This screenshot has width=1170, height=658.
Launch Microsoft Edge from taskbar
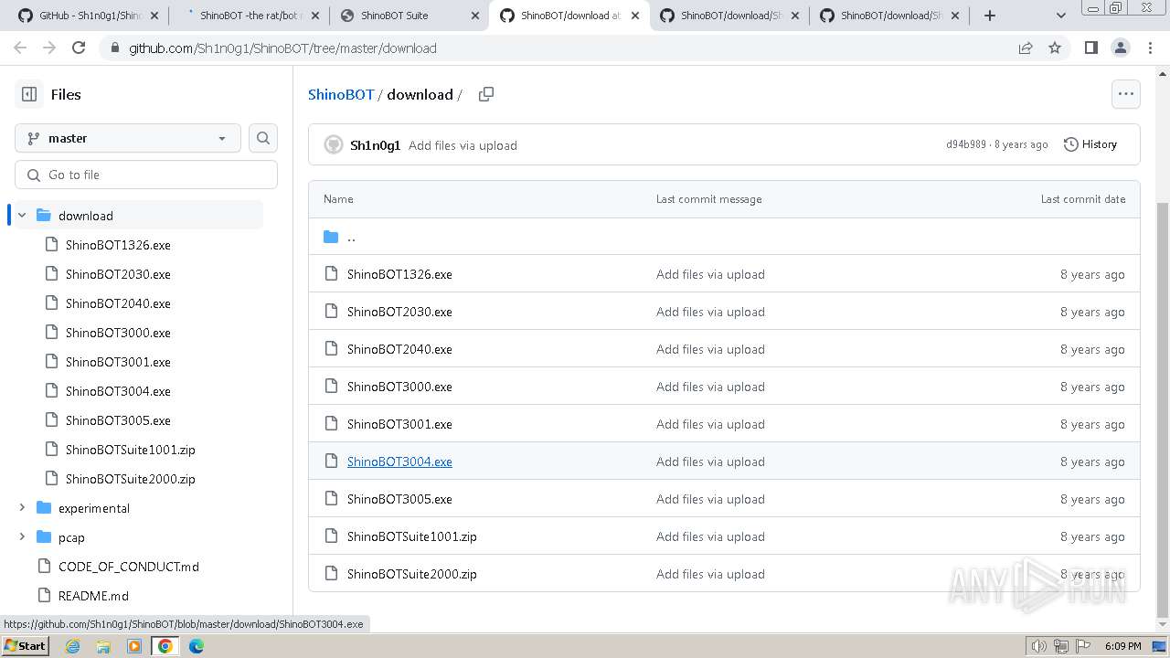click(x=197, y=646)
